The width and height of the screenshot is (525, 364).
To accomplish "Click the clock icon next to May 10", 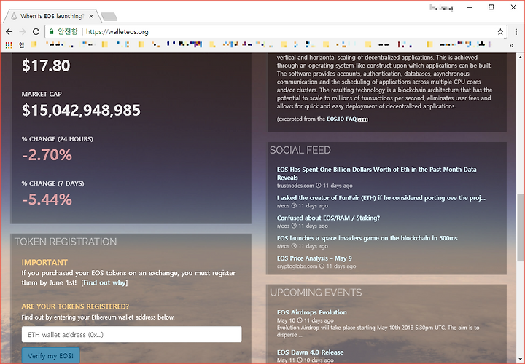I will click(x=300, y=320).
